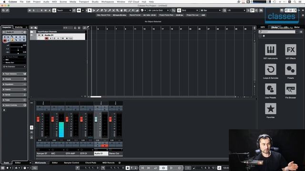Viewport: 305px width, 171px height.
Task: Click the Media rack search field
Action: pos(277,32)
